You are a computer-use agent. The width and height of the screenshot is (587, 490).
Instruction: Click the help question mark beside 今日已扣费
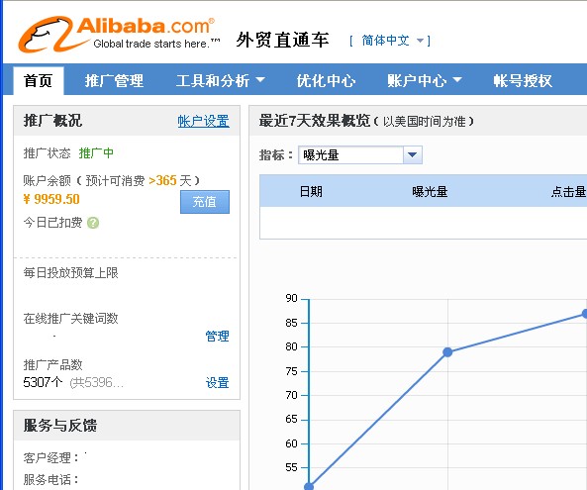[93, 223]
